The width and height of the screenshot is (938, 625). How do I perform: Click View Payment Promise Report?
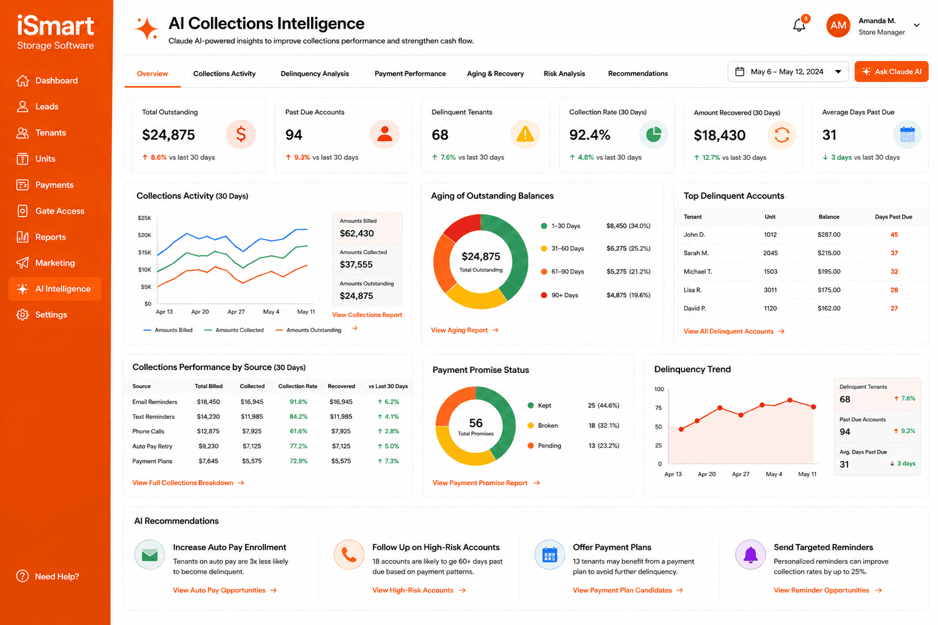coord(486,483)
